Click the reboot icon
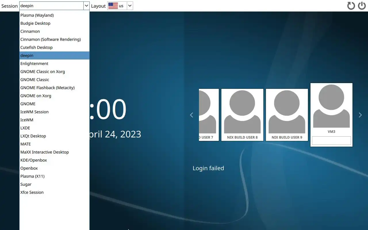 pos(351,6)
